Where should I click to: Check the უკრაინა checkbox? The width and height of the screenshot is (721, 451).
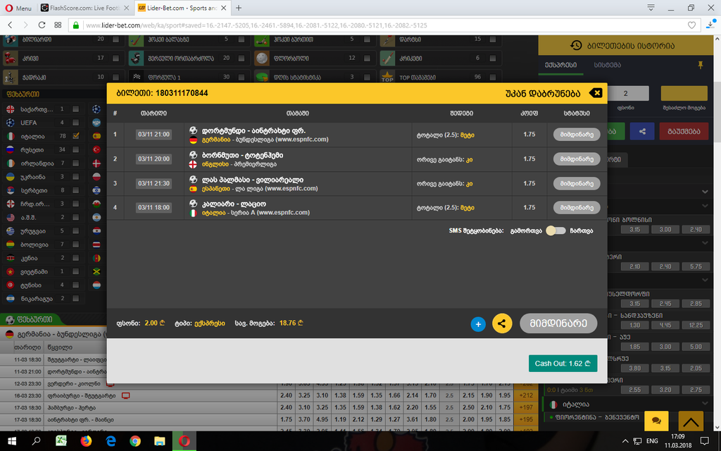point(75,177)
